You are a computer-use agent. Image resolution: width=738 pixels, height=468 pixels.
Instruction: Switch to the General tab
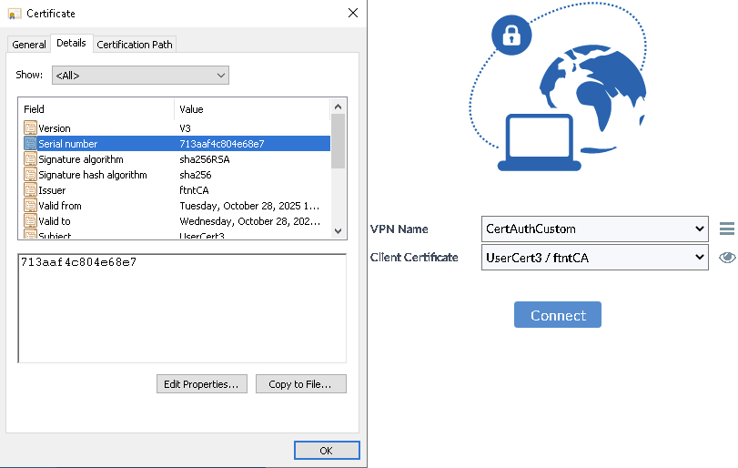(29, 45)
